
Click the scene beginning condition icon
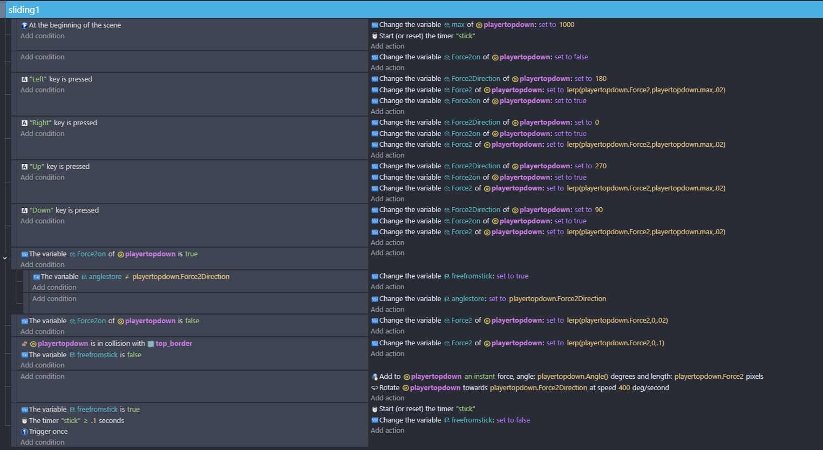[x=24, y=25]
